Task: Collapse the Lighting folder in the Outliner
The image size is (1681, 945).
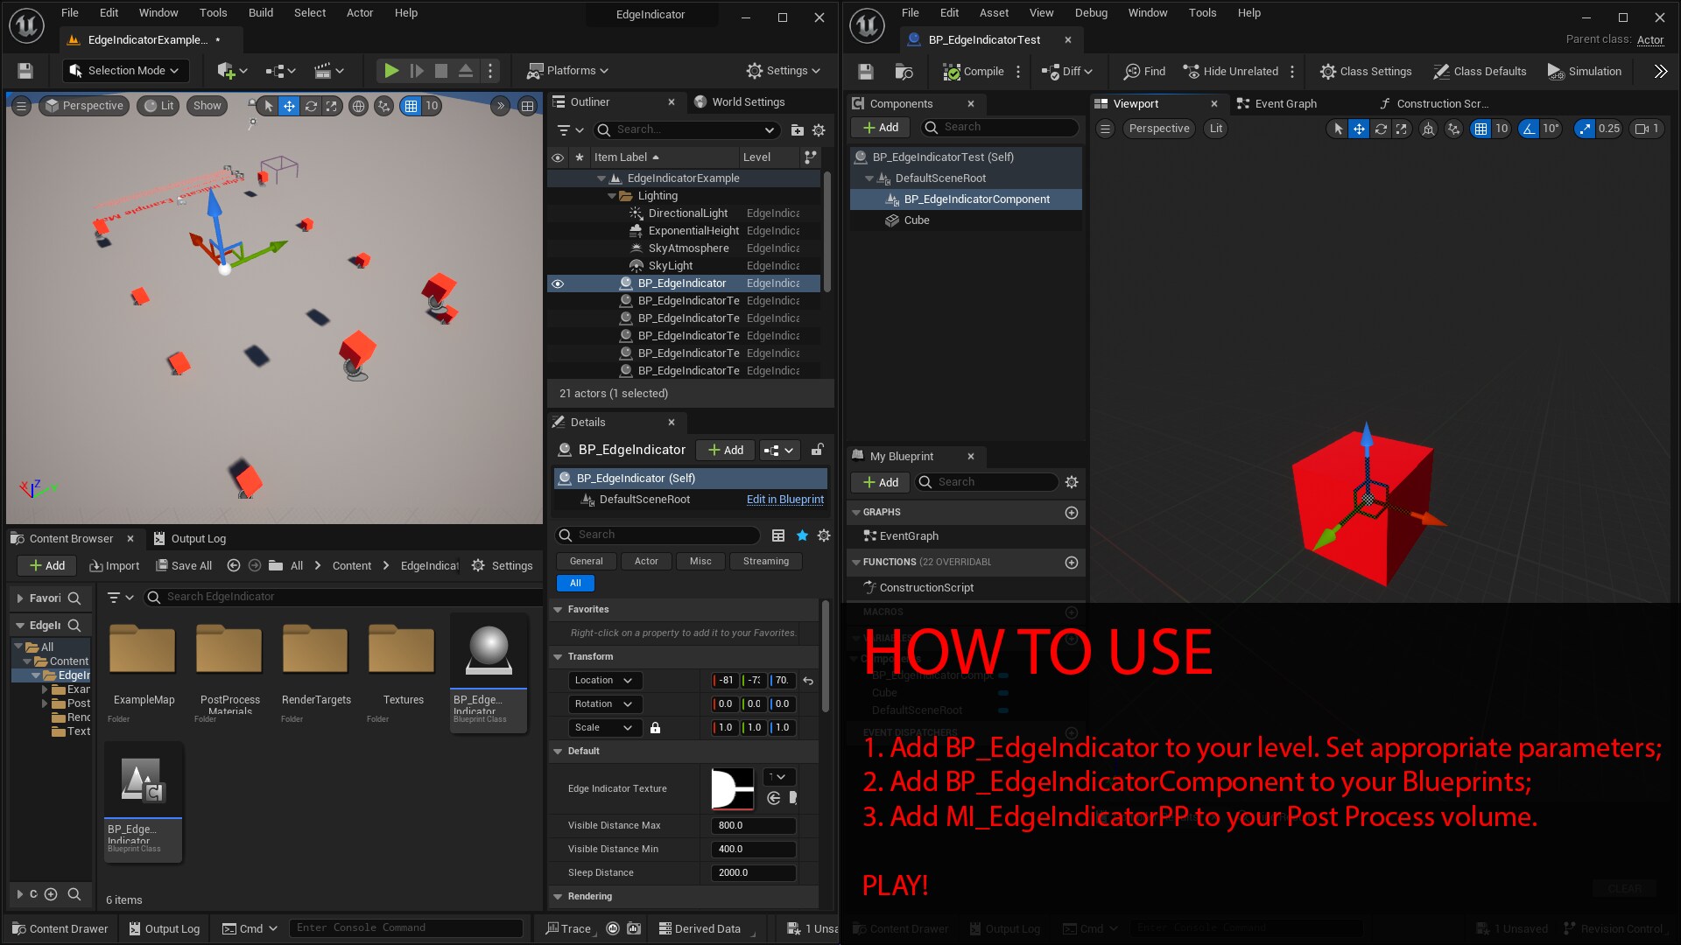Action: 612,195
